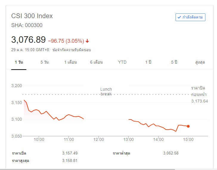Click the red endpoint dot on chart
Image resolution: width=217 pixels, height=170 pixels.
tap(188, 126)
